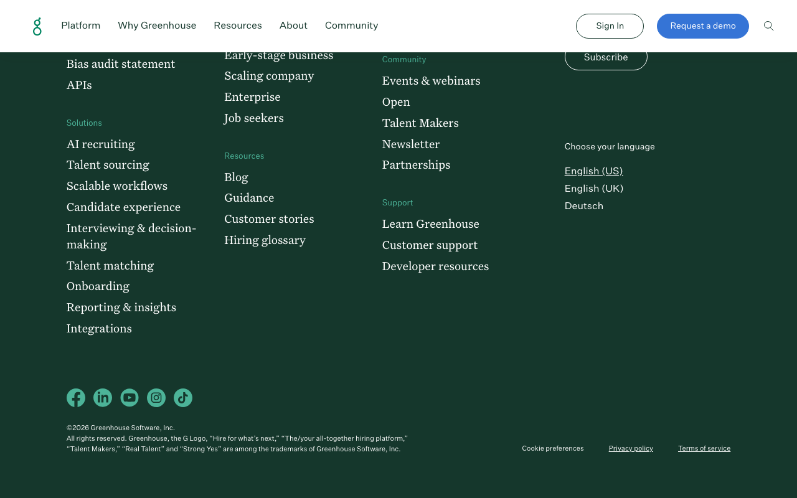The width and height of the screenshot is (797, 498).
Task: Open Customer stories link
Action: pos(269,219)
